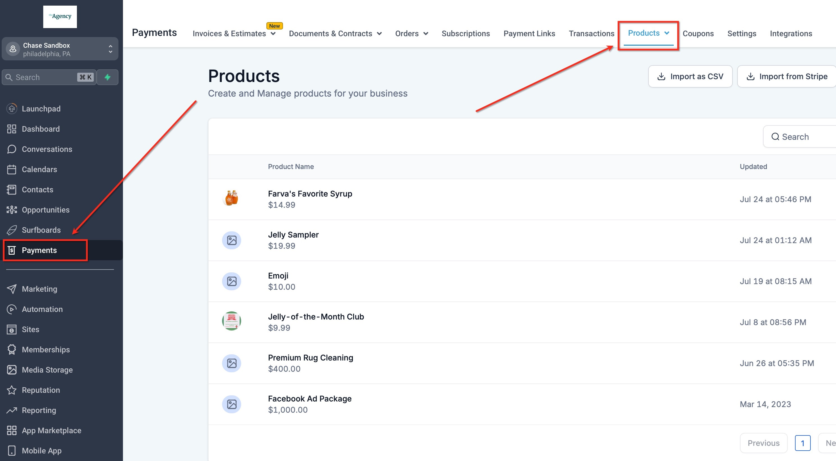Viewport: 836px width, 461px height.
Task: Click the Opportunities pipeline icon
Action: pos(12,210)
